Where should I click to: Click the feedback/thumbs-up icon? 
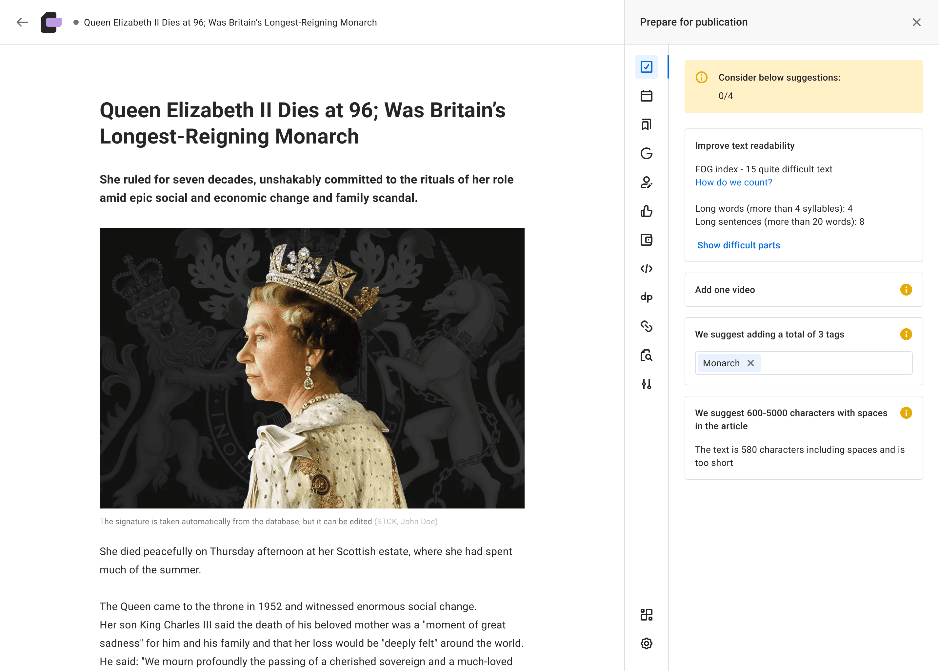tap(647, 211)
